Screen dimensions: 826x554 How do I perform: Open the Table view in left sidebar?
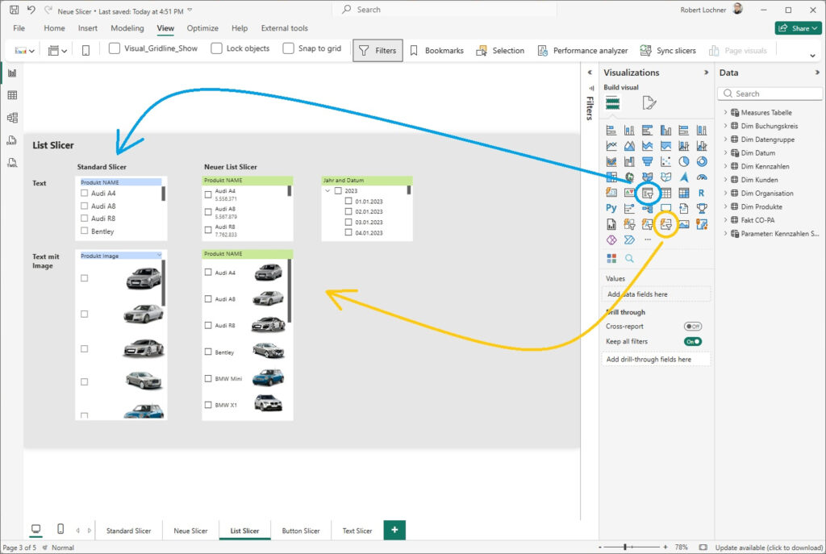pyautogui.click(x=12, y=95)
